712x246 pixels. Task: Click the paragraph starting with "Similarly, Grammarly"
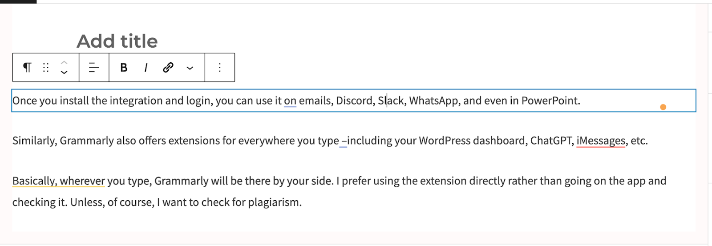click(x=330, y=141)
